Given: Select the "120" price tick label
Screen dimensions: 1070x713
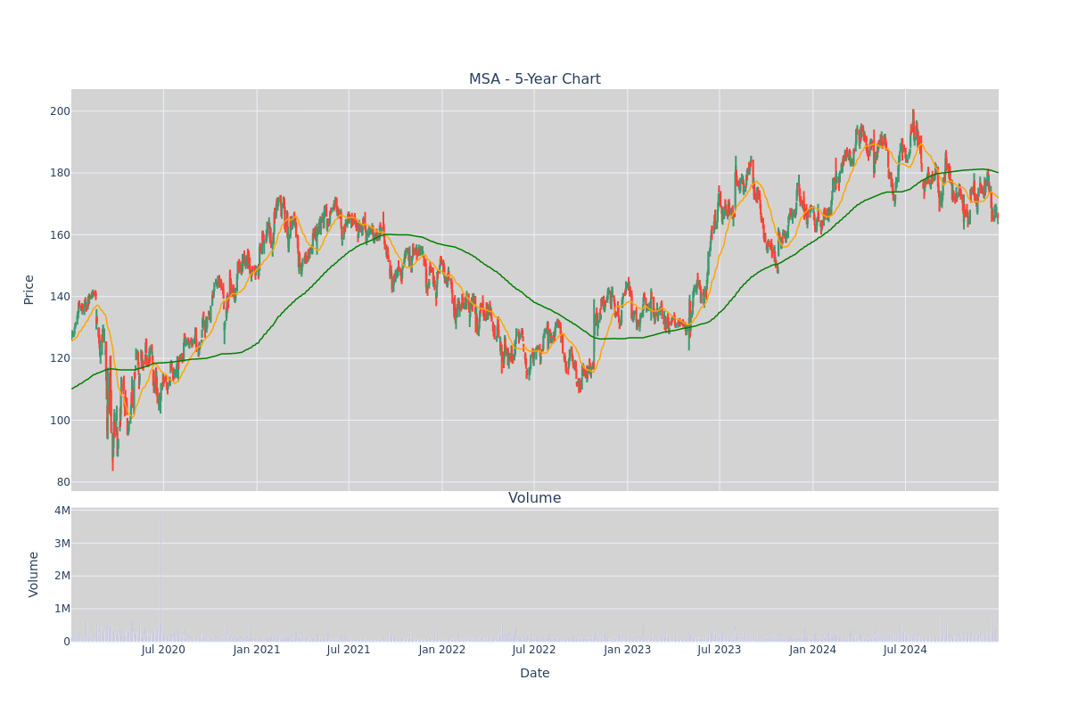Looking at the screenshot, I should [61, 358].
